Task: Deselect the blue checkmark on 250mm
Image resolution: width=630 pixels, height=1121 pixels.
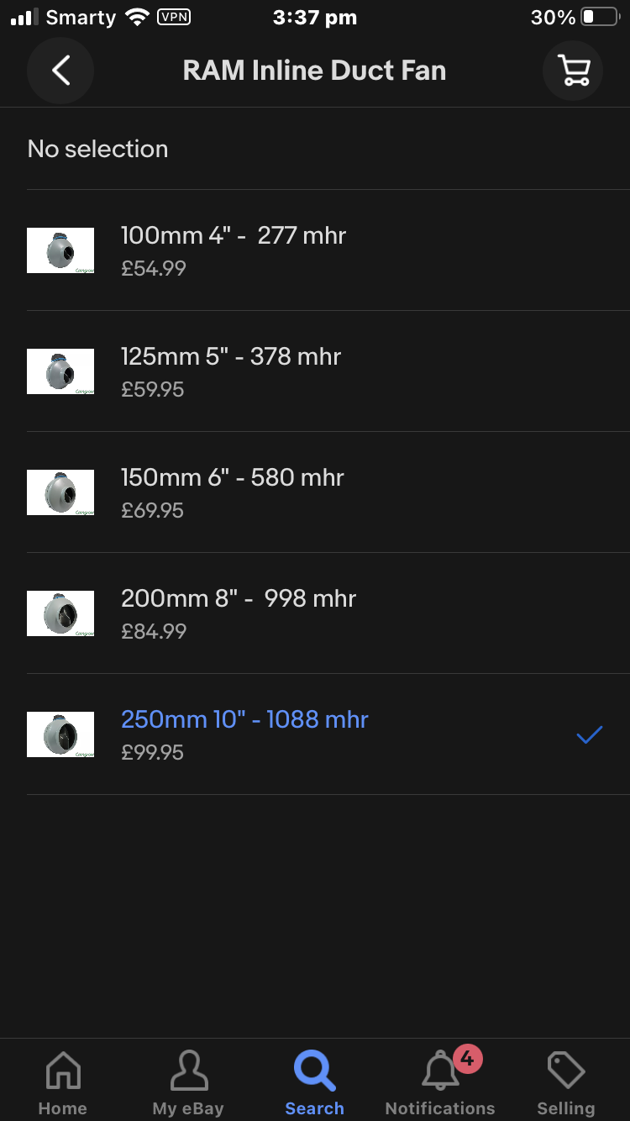Action: (590, 734)
